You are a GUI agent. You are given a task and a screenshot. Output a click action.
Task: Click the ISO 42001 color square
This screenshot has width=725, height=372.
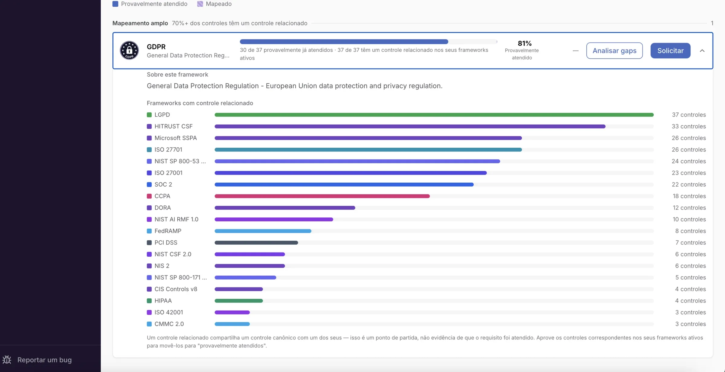149,313
